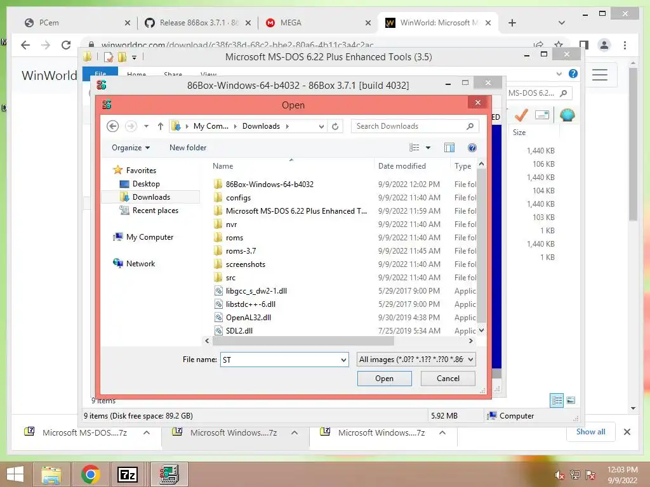Select the roms-3.7 folder
This screenshot has width=650, height=487.
241,251
